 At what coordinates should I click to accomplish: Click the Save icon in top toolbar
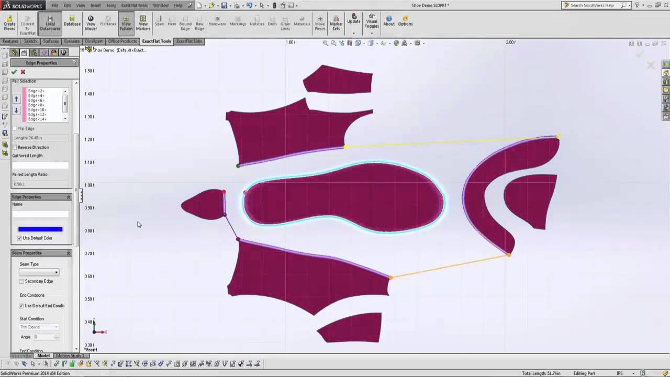[224, 5]
